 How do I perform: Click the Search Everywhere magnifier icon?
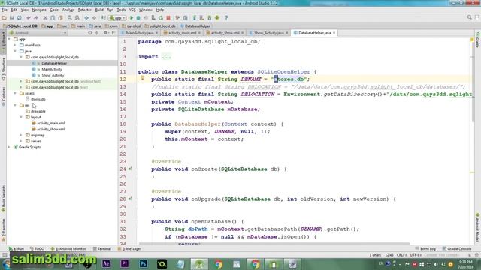coord(469,18)
